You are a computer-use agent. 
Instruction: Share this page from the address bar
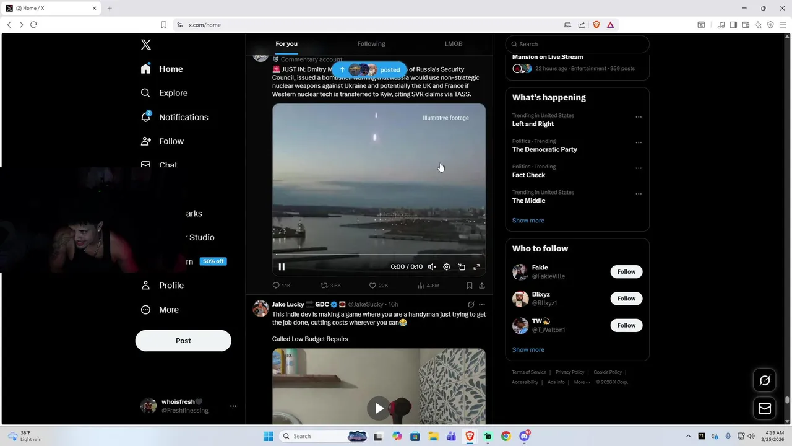[x=582, y=25]
